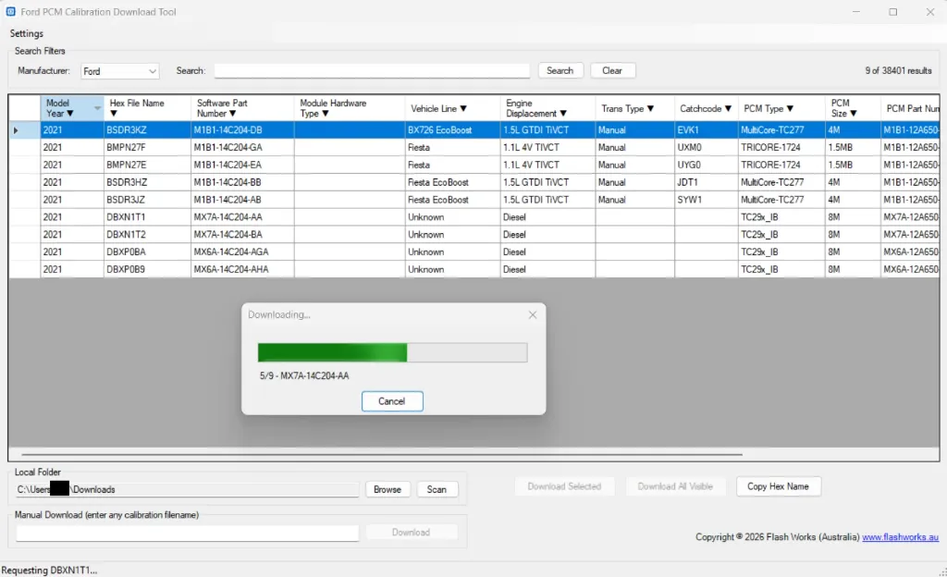
Task: Clear the search filters
Action: [611, 70]
